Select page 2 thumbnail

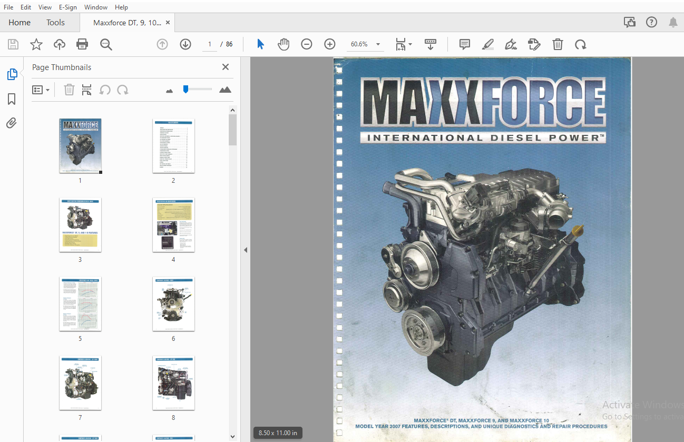173,146
